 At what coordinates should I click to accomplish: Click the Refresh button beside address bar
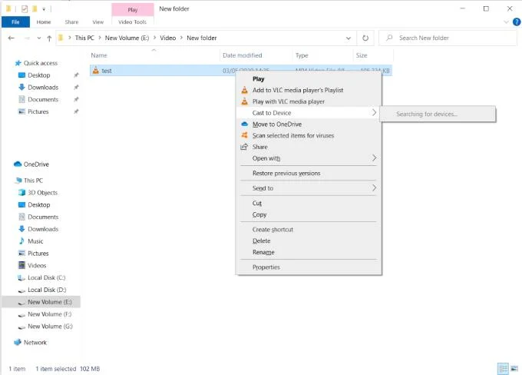(x=365, y=38)
